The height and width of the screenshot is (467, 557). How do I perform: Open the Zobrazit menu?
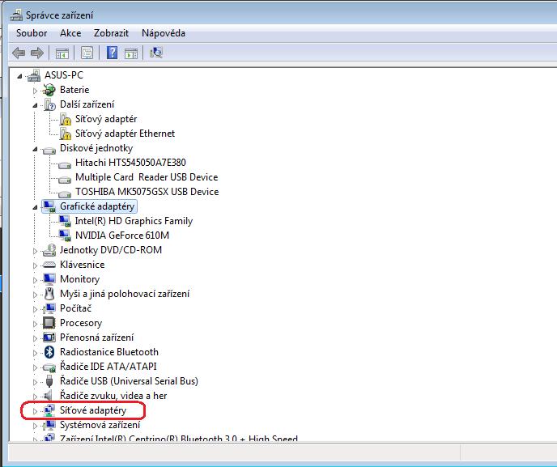coord(111,33)
